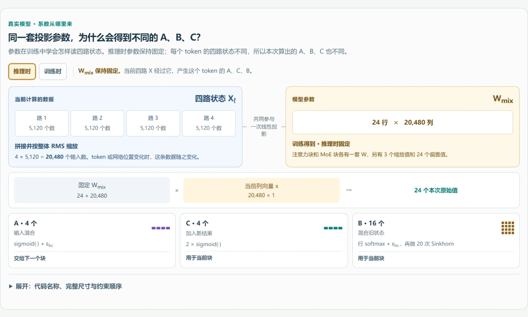This screenshot has width=528, height=317.
Task: Select the 推理时 toggle button
Action: tap(22, 71)
